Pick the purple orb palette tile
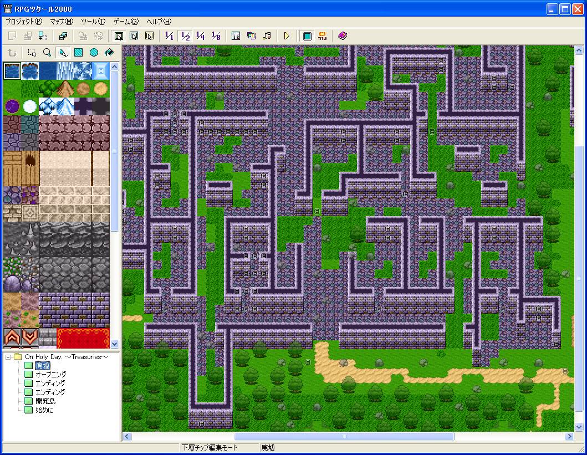587x455 pixels. (12, 106)
